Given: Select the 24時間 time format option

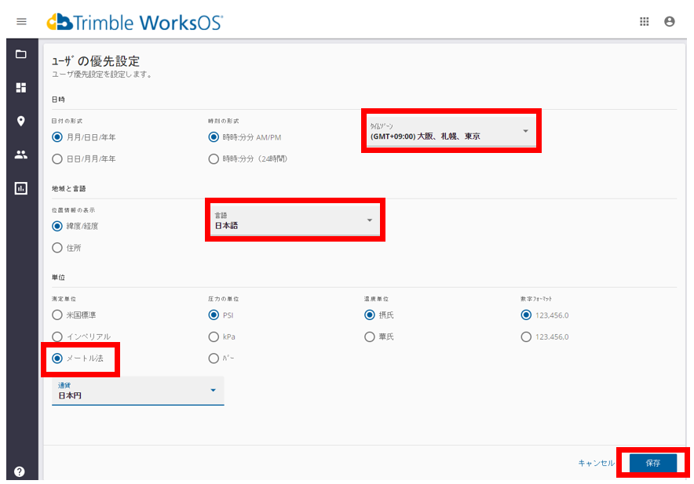Looking at the screenshot, I should (214, 158).
